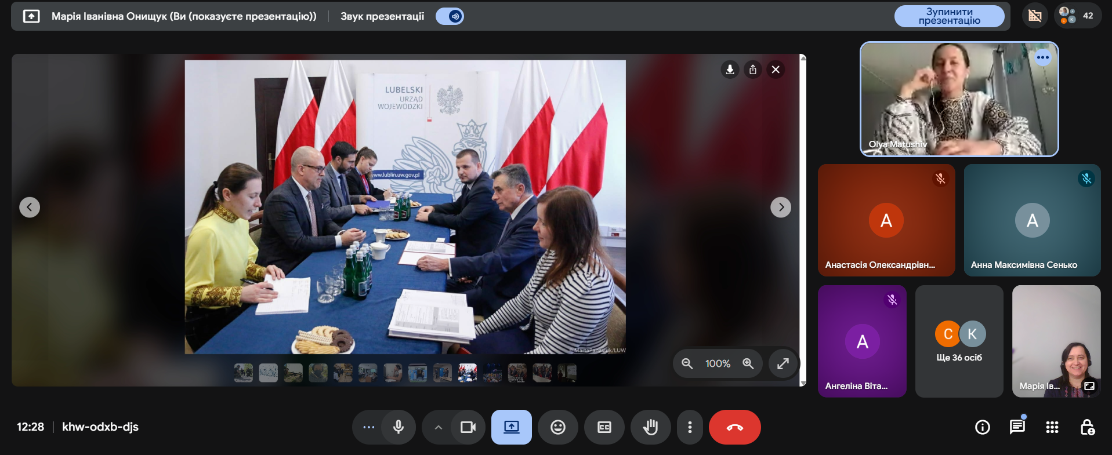Image resolution: width=1112 pixels, height=455 pixels.
Task: Click the share icon above photo
Action: [x=753, y=70]
